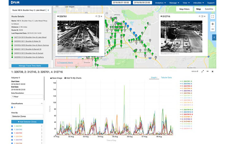Uncheck detector zone 1: 3267396
Screen dimensions: 225x144
tap(12, 143)
